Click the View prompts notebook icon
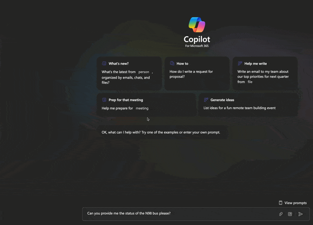 click(281, 203)
